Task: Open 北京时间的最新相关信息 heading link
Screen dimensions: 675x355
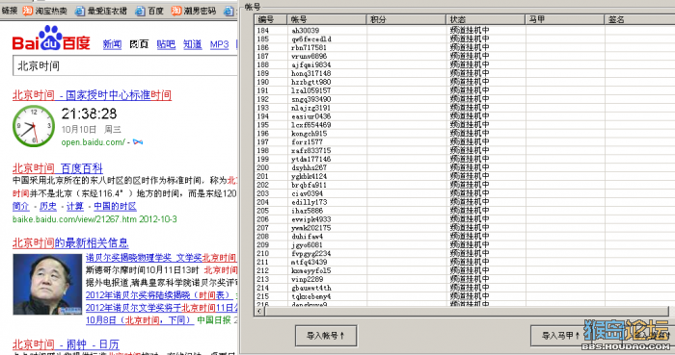Action: (70, 243)
